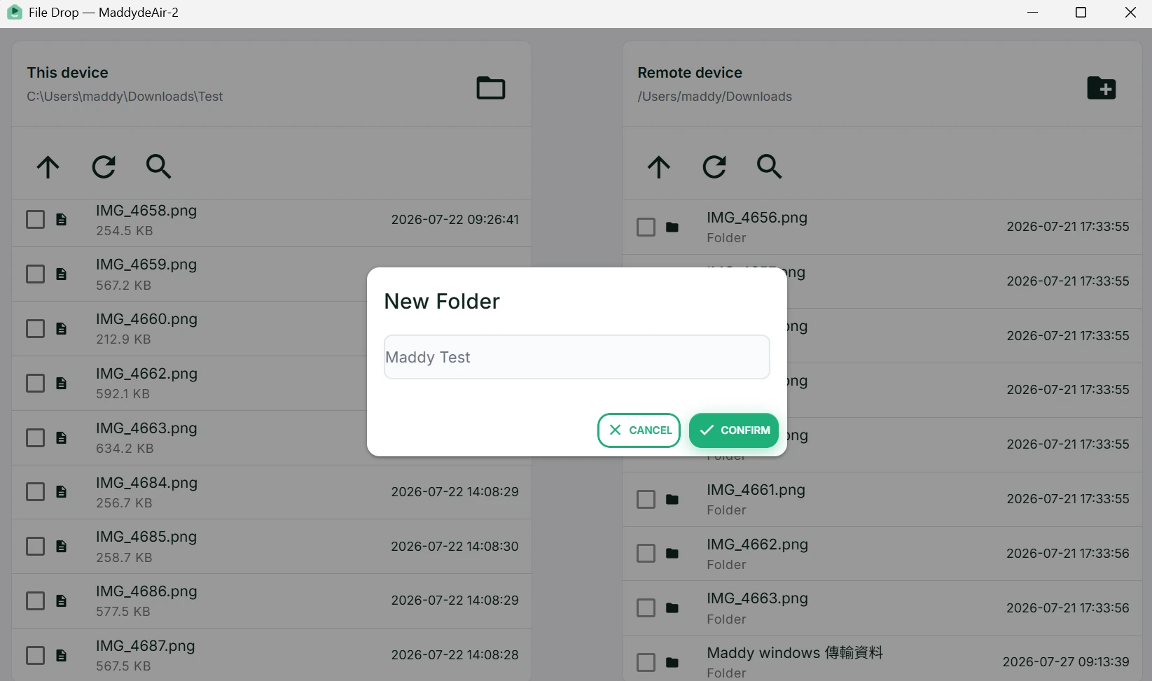Click the Remote device heading

(690, 73)
